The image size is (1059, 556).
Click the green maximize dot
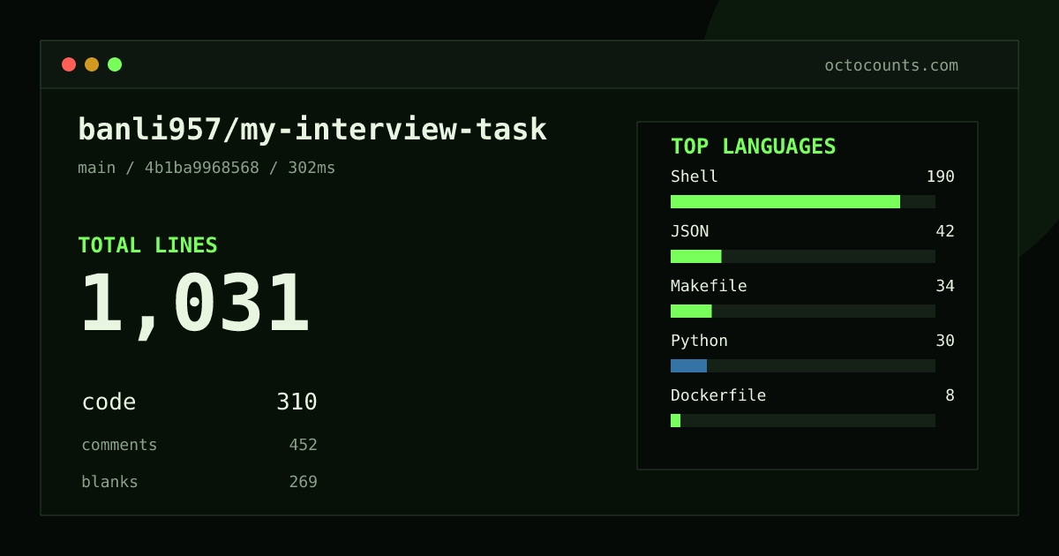pyautogui.click(x=115, y=64)
